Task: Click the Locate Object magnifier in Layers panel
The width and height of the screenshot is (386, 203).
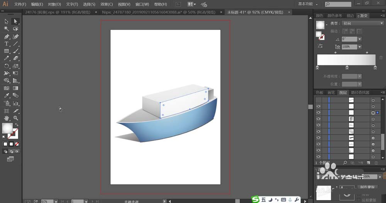Action: (345, 163)
